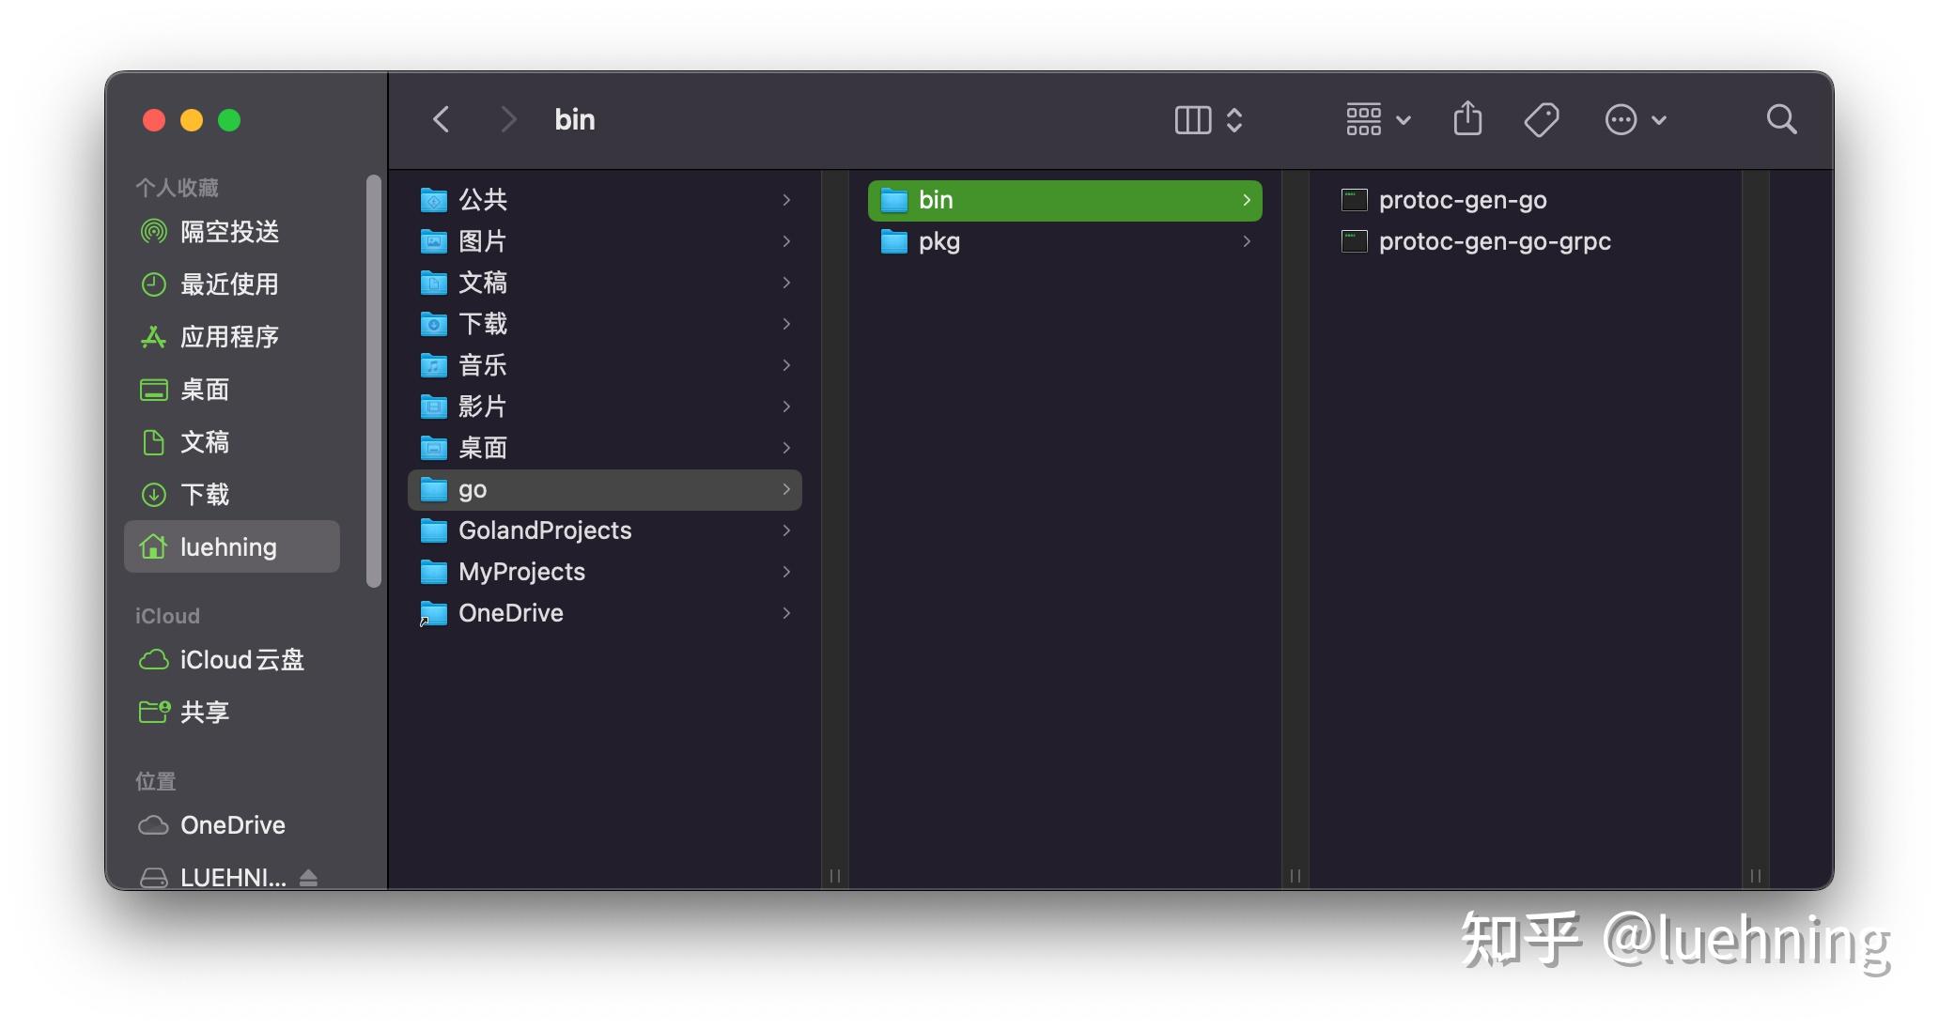This screenshot has height=1029, width=1939.
Task: Switch view using the column view icon
Action: pyautogui.click(x=1193, y=120)
